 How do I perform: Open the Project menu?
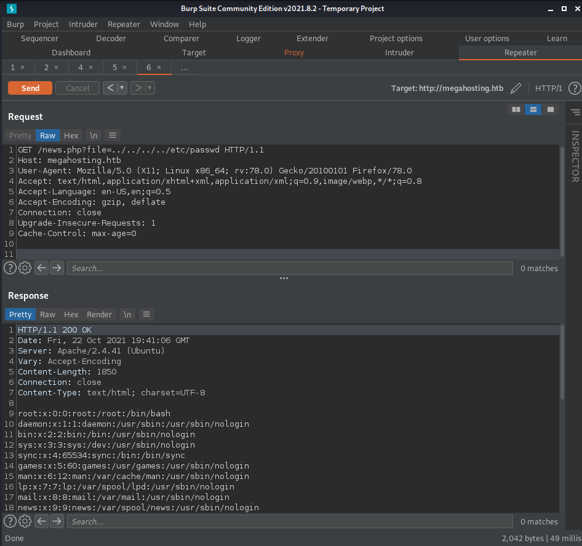click(46, 24)
